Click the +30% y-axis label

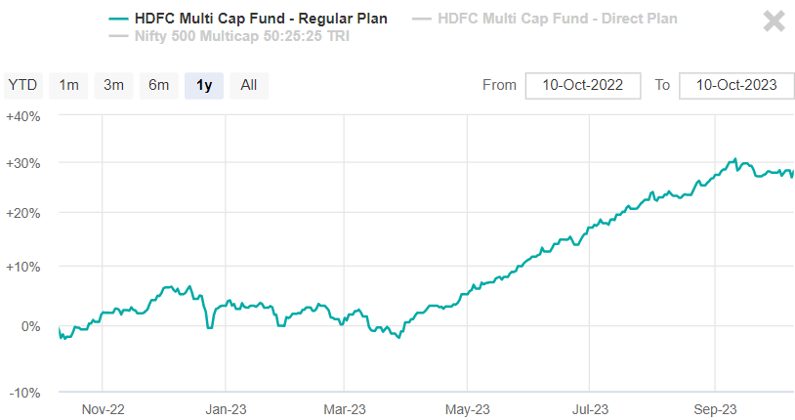coord(22,162)
